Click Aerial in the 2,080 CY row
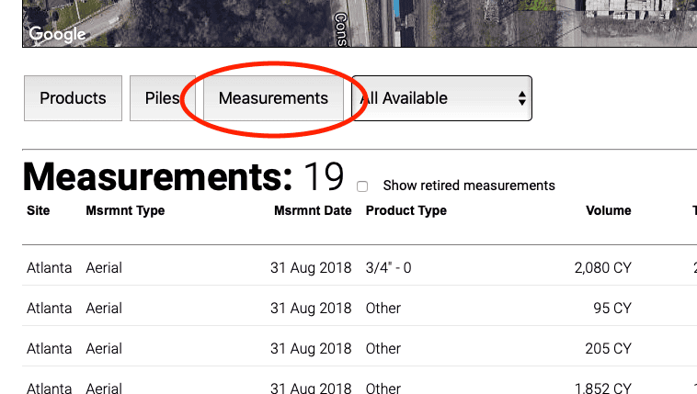Screen dimensions: 697x394 click(x=104, y=268)
